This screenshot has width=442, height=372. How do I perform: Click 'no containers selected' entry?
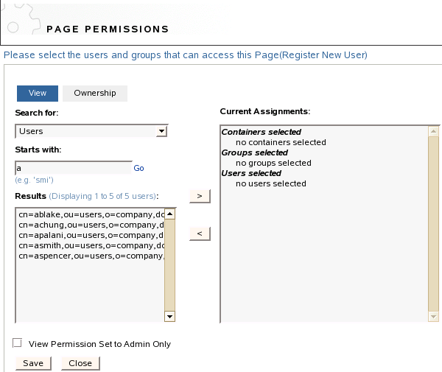pos(281,142)
